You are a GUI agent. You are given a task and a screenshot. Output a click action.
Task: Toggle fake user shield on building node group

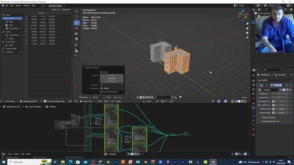coord(284,90)
